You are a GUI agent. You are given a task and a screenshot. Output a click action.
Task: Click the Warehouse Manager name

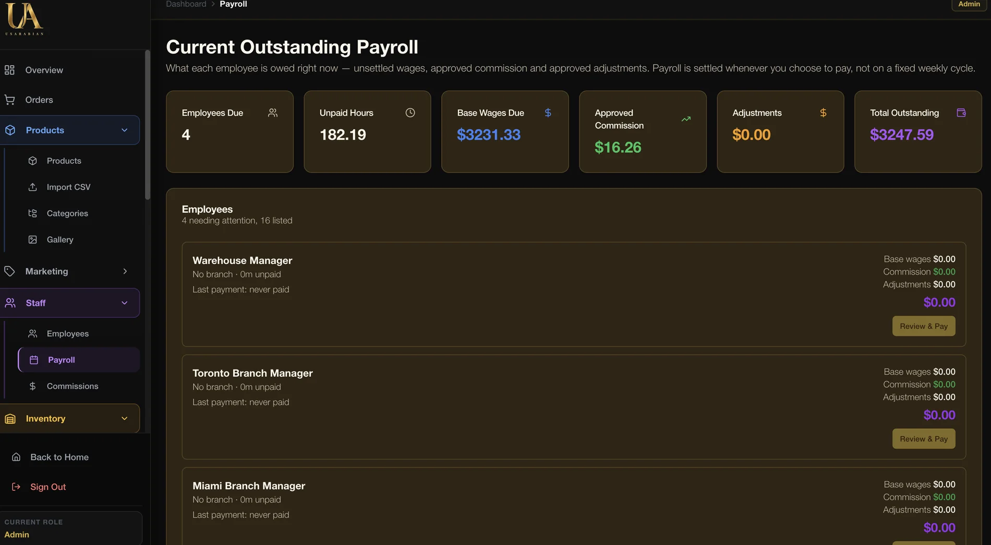pos(242,260)
